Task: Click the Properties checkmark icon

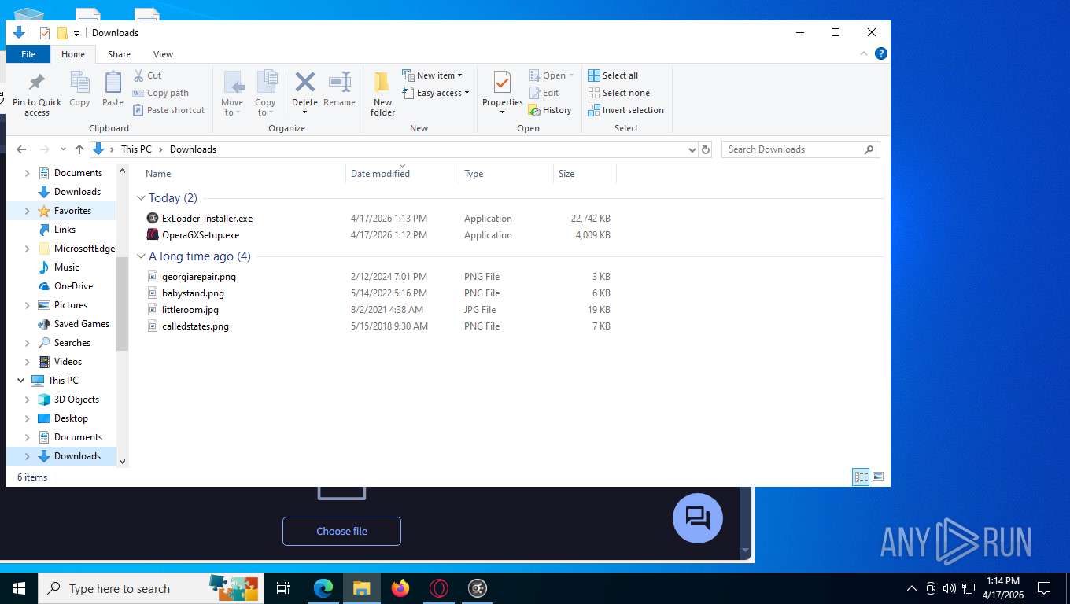Action: [x=502, y=82]
